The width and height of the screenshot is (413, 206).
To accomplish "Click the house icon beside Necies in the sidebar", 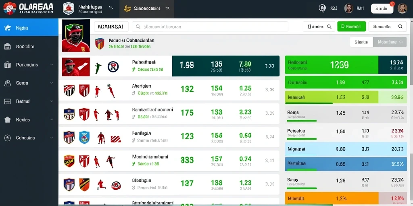I will (x=8, y=119).
